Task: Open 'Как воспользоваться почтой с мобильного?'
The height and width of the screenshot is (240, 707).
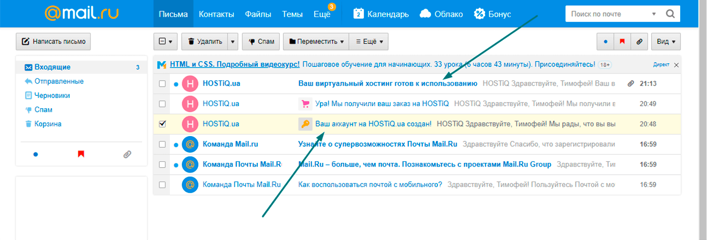Action: click(x=370, y=185)
